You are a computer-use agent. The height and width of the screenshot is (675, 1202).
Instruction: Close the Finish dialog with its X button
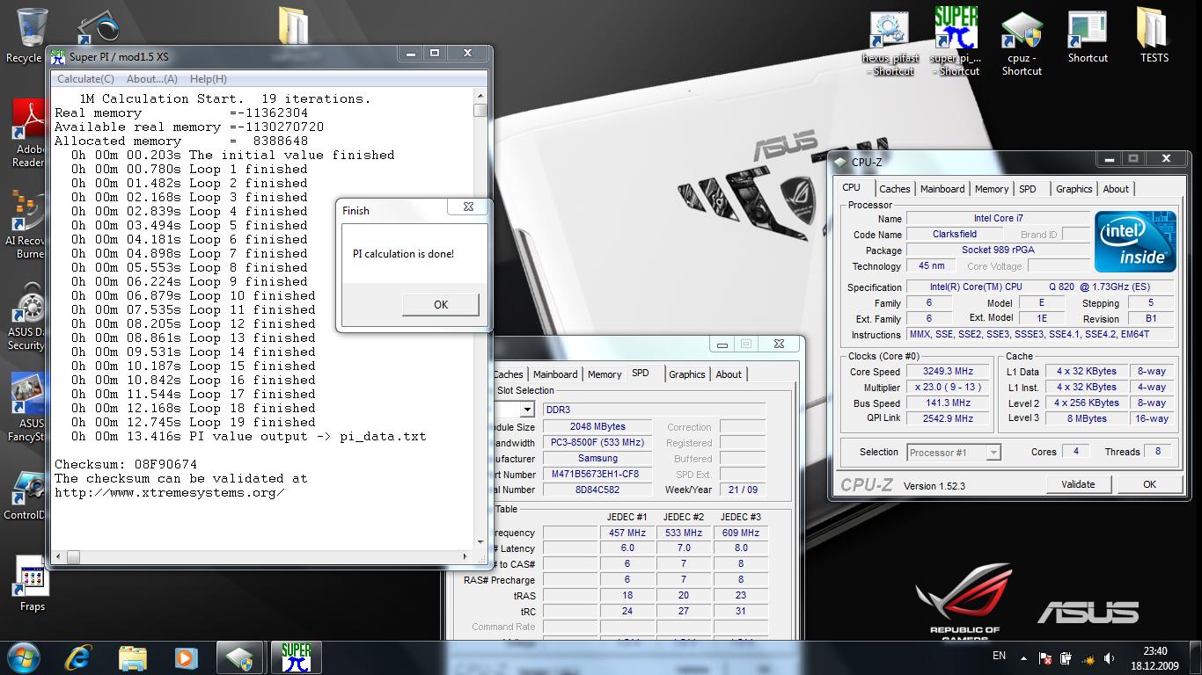[x=469, y=207]
